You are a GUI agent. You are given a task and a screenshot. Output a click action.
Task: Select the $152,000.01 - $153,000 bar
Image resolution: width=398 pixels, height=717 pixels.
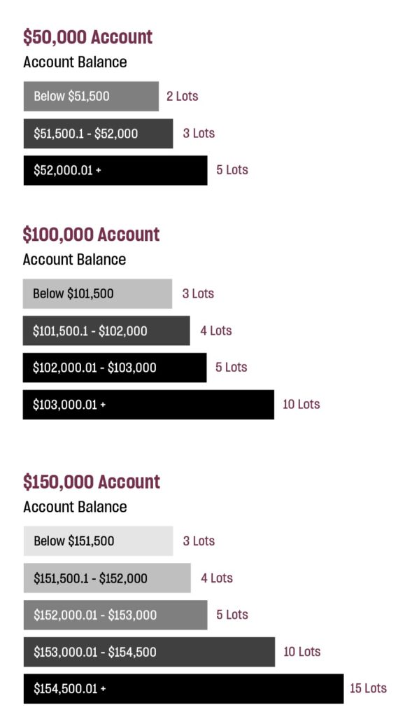[x=115, y=615]
